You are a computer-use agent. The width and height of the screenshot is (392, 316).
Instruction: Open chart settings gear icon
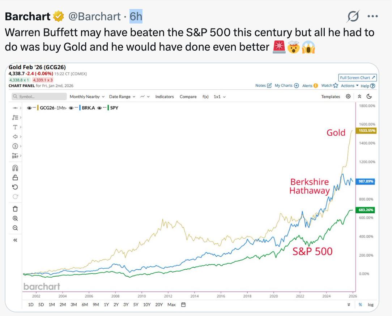pyautogui.click(x=348, y=97)
